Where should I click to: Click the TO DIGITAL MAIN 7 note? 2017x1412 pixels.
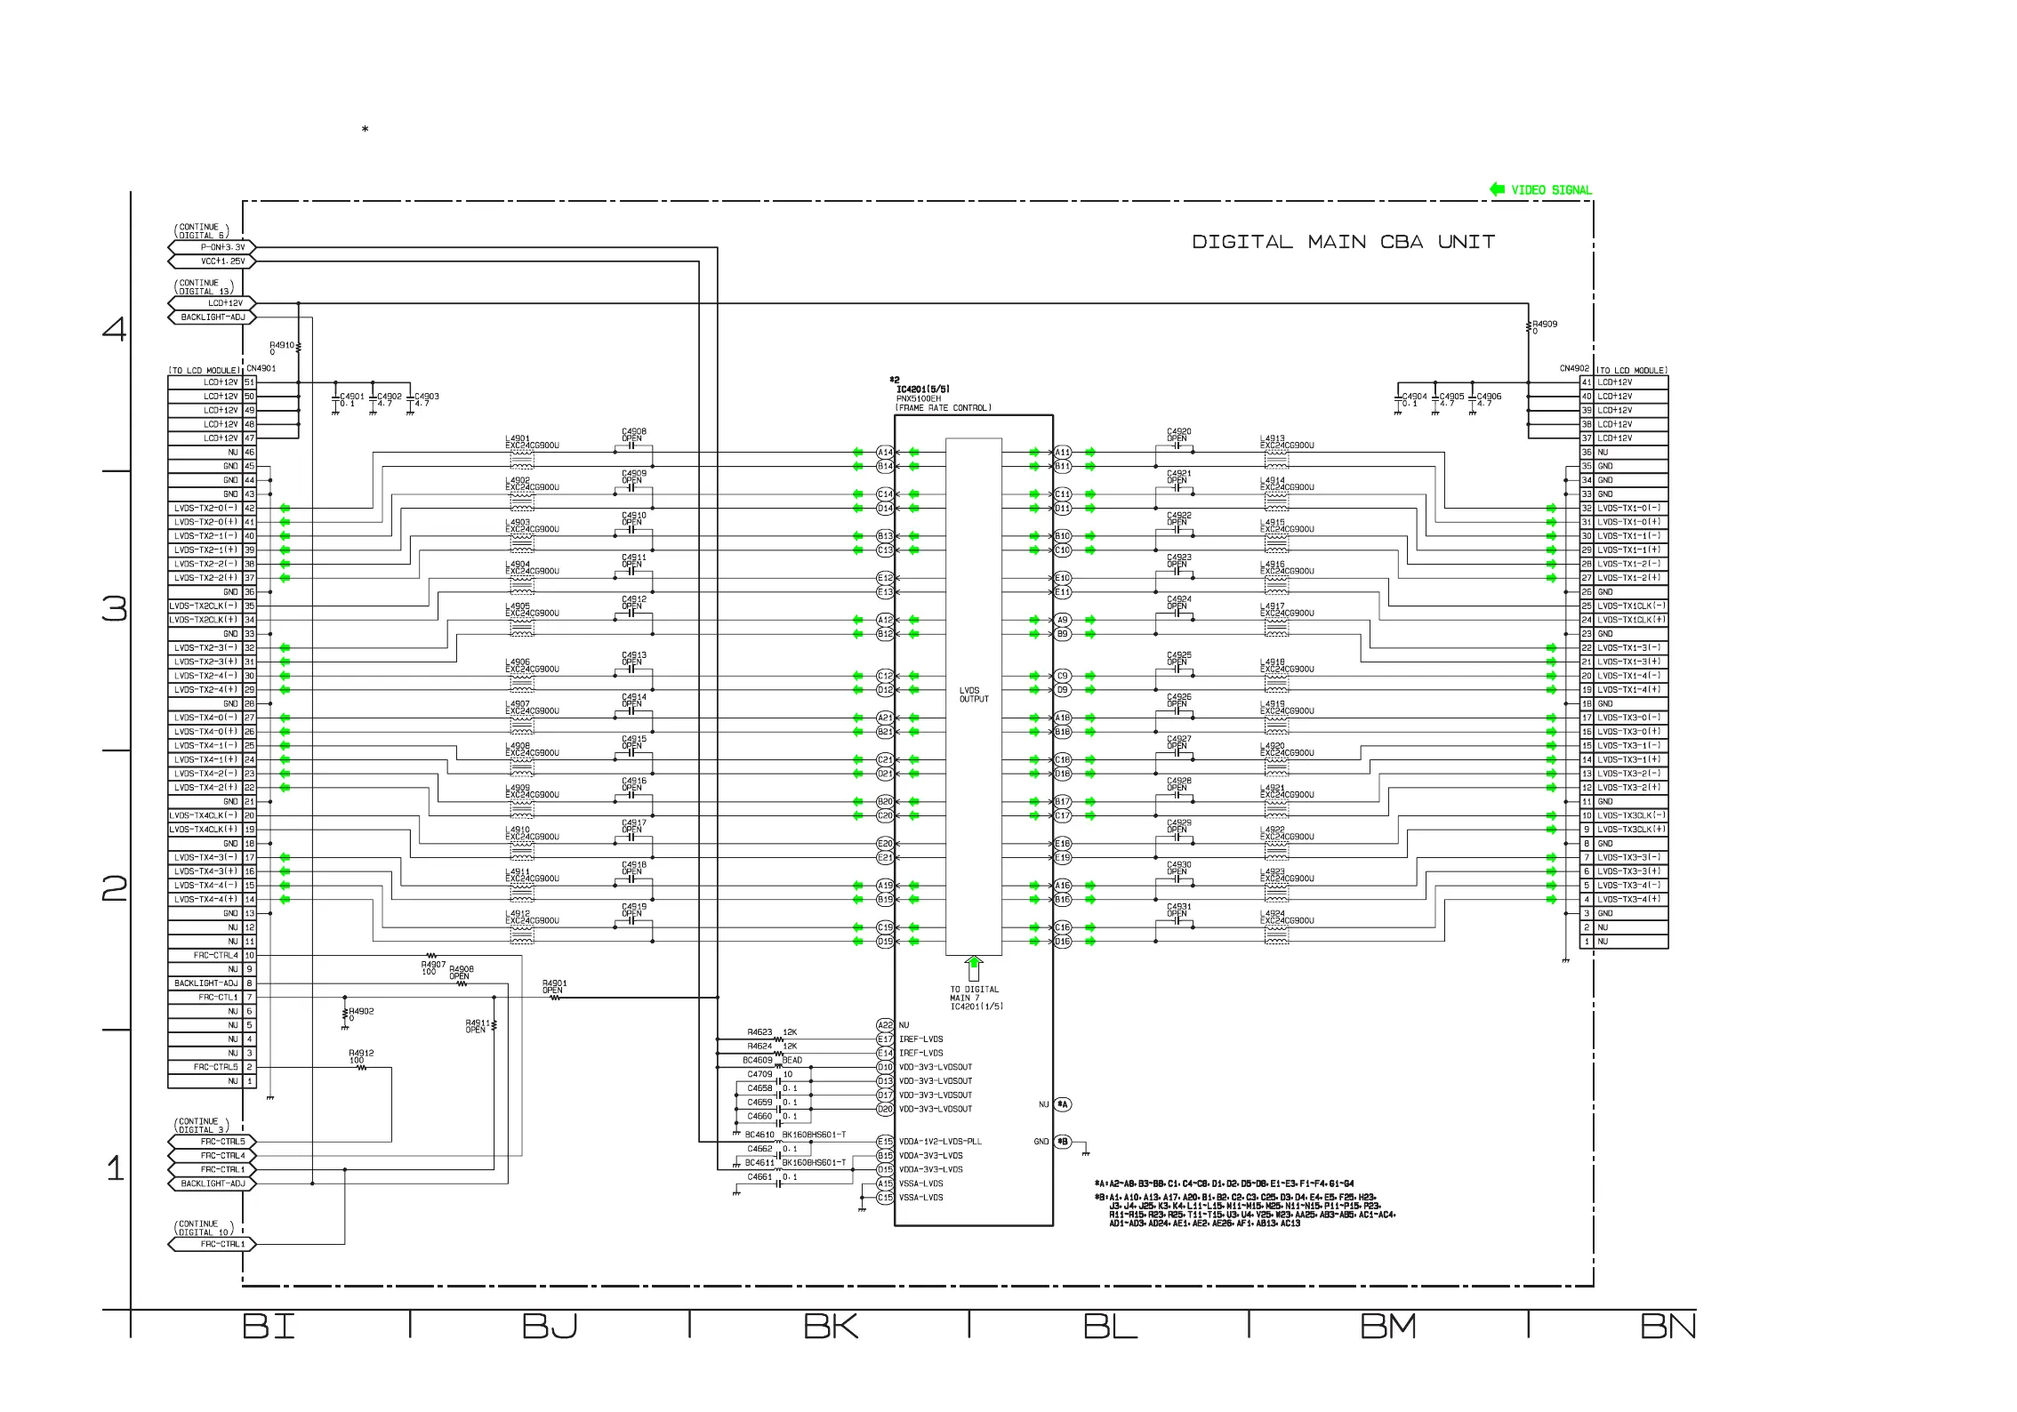pos(975,998)
